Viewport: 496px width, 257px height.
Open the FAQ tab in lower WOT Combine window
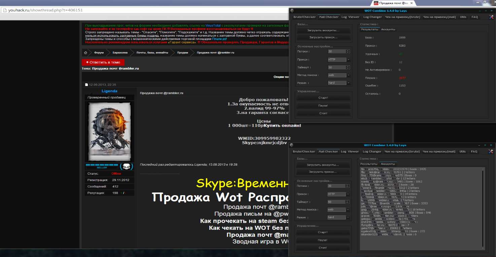click(x=474, y=152)
